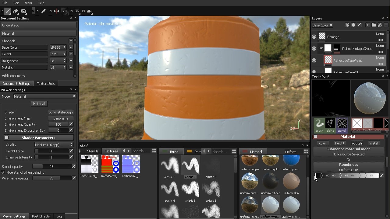Open the View menu
This screenshot has height=219, width=390.
[x=28, y=3]
